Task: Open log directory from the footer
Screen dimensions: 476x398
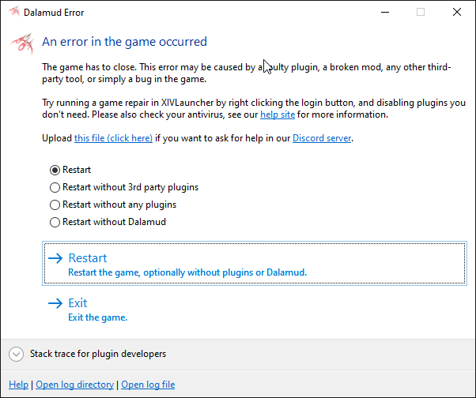Action: [74, 385]
